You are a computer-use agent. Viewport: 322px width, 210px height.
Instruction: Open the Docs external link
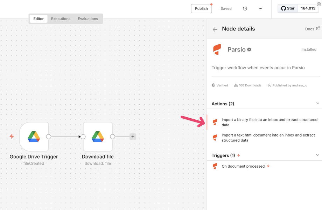[312, 29]
